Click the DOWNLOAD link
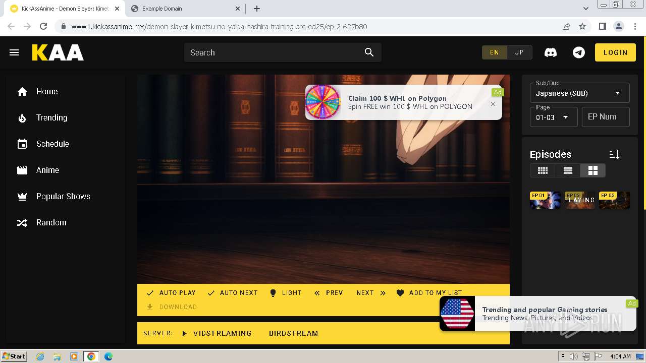Screen dimensions: 646x363 pyautogui.click(x=178, y=307)
